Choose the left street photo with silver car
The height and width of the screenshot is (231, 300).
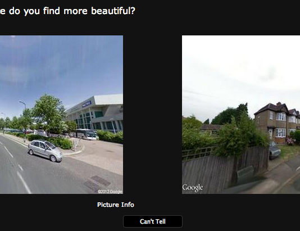coord(61,115)
